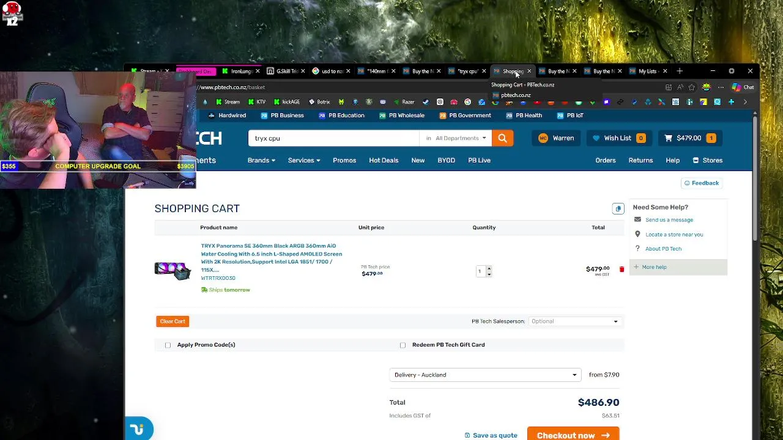This screenshot has height=440, width=783.
Task: Click Help in the navigation bar
Action: tap(672, 160)
